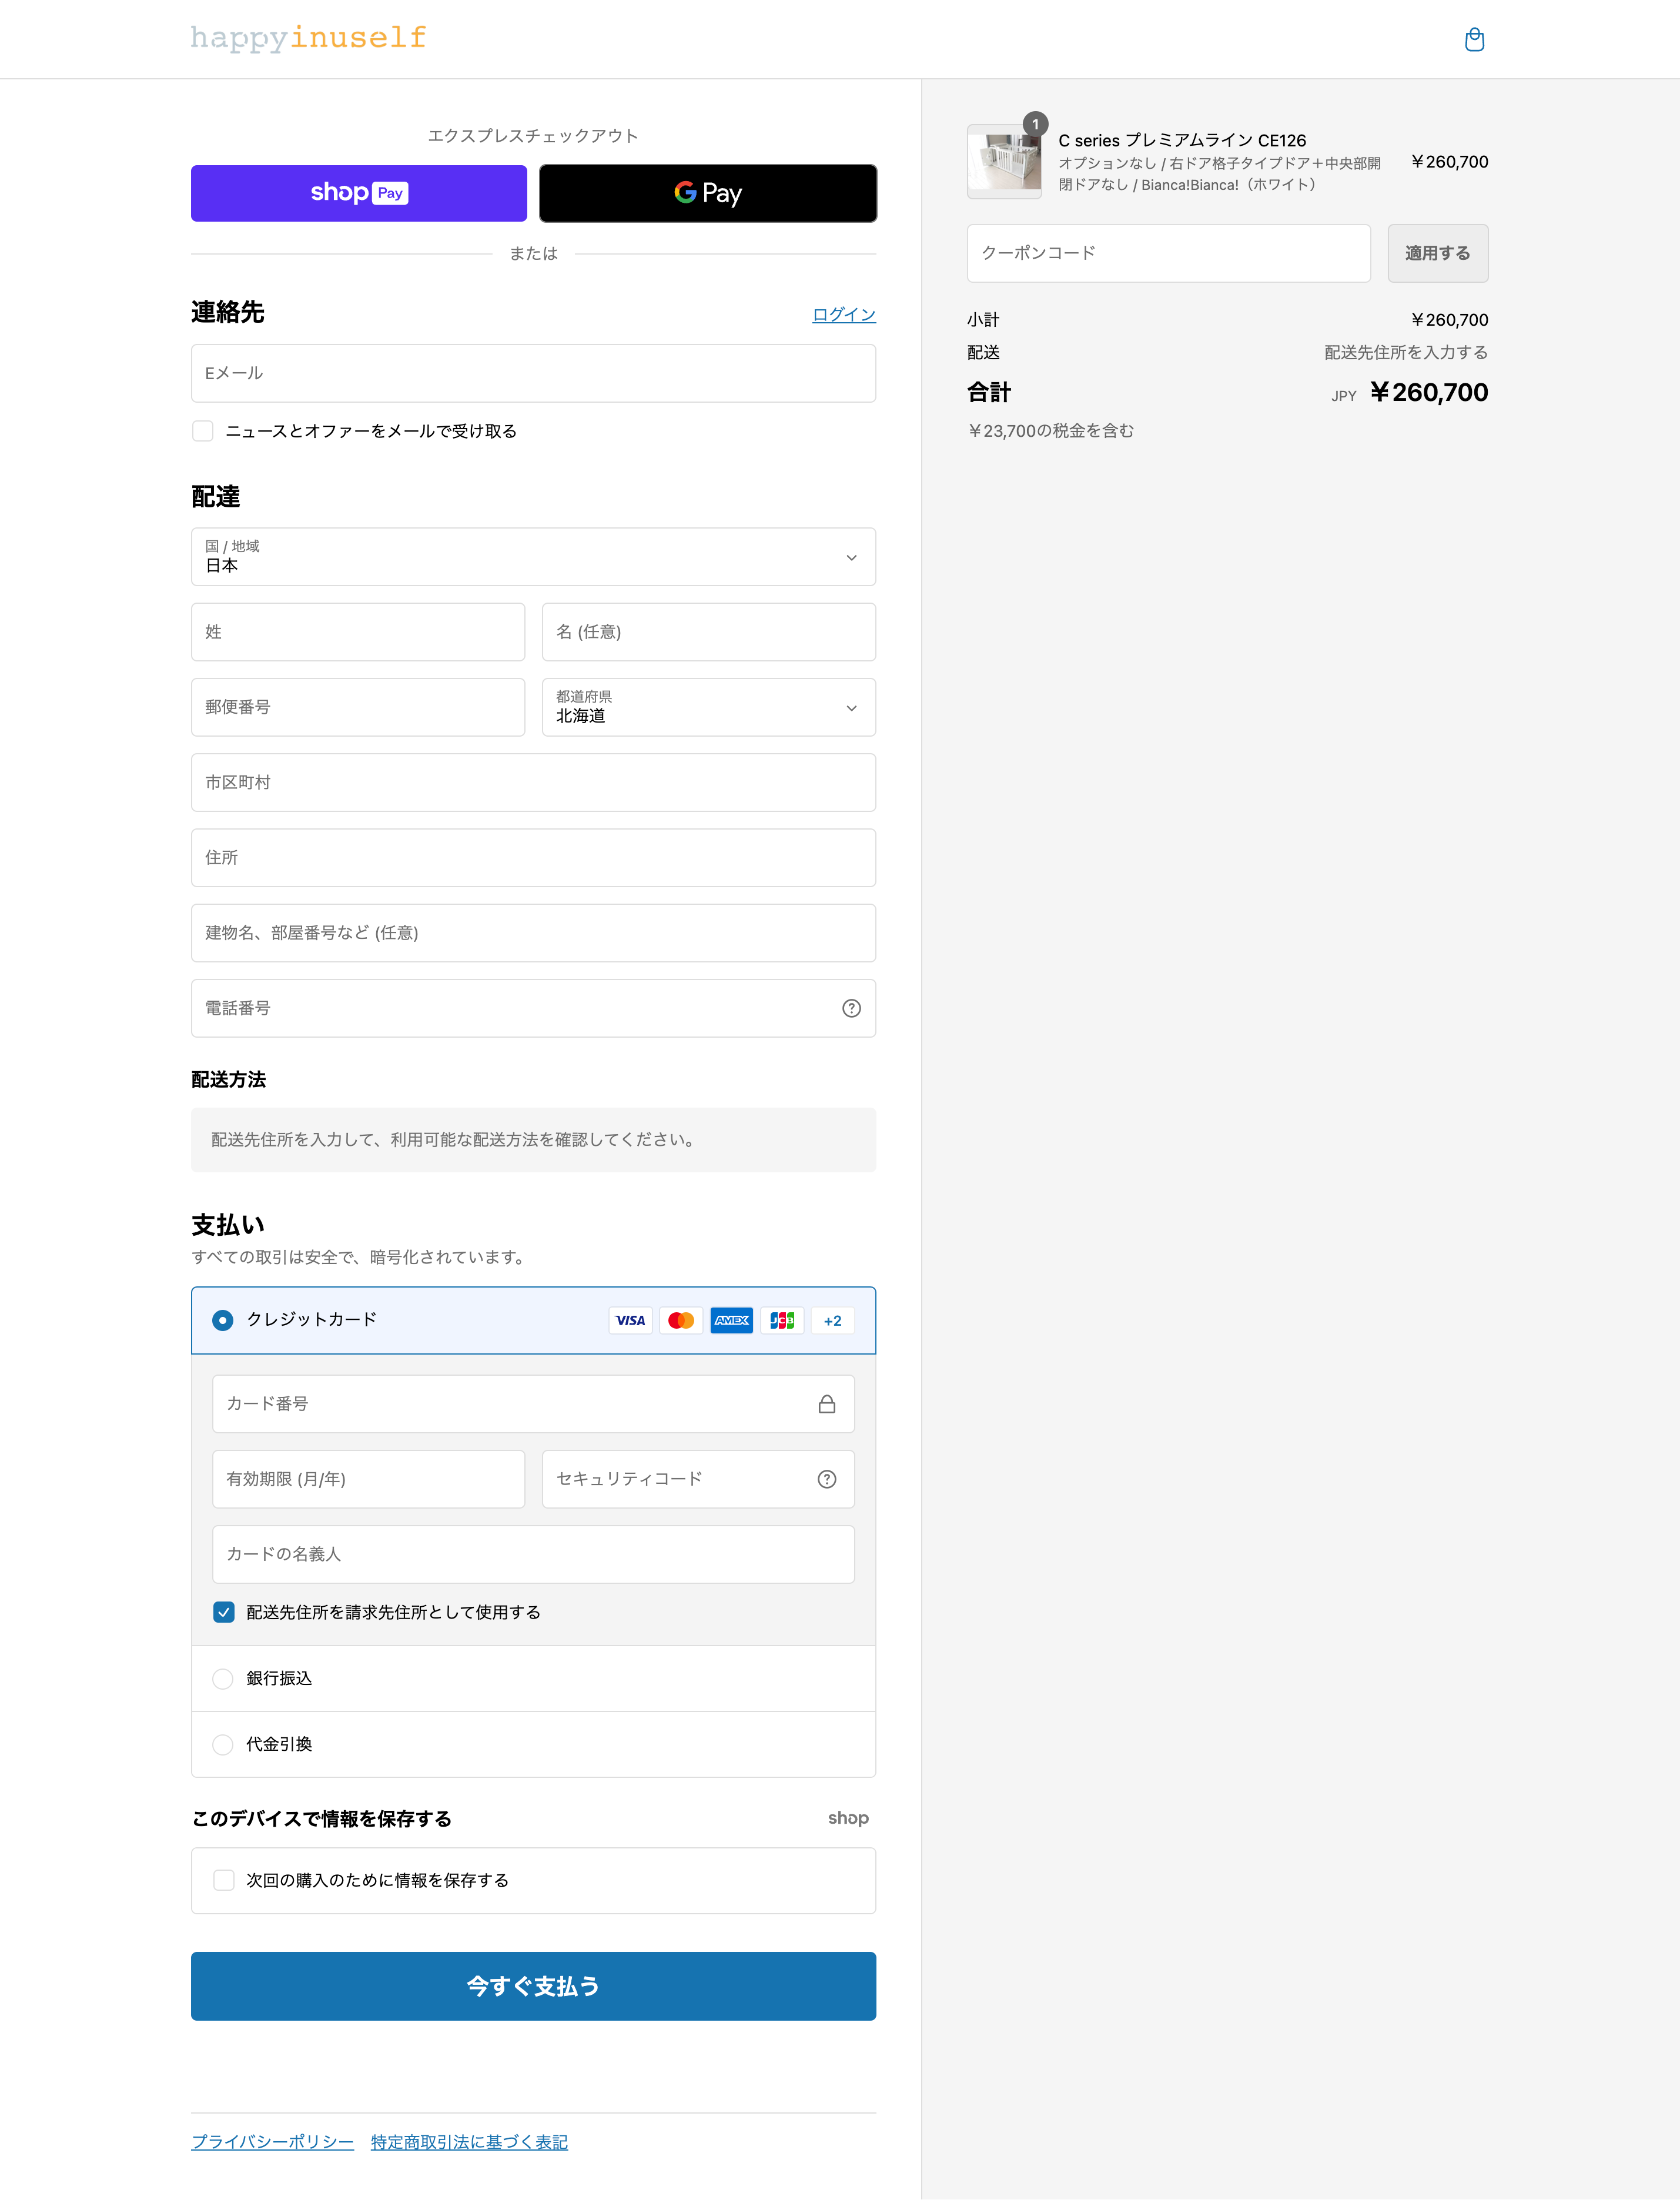Uncheck use shipping address as billing
The height and width of the screenshot is (2200, 1680).
point(224,1612)
